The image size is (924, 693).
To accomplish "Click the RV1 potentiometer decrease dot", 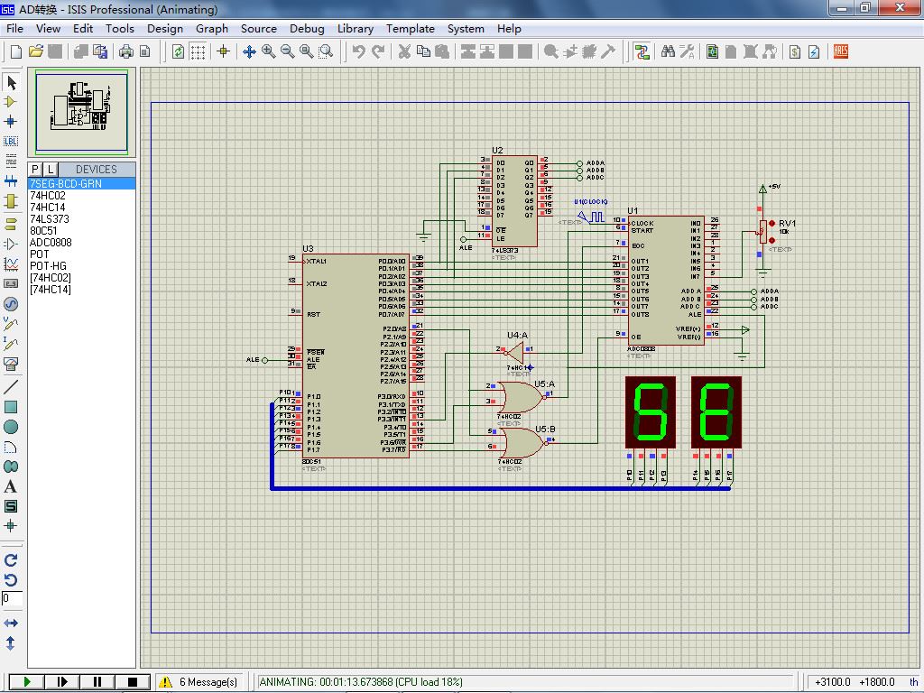I will [x=772, y=240].
